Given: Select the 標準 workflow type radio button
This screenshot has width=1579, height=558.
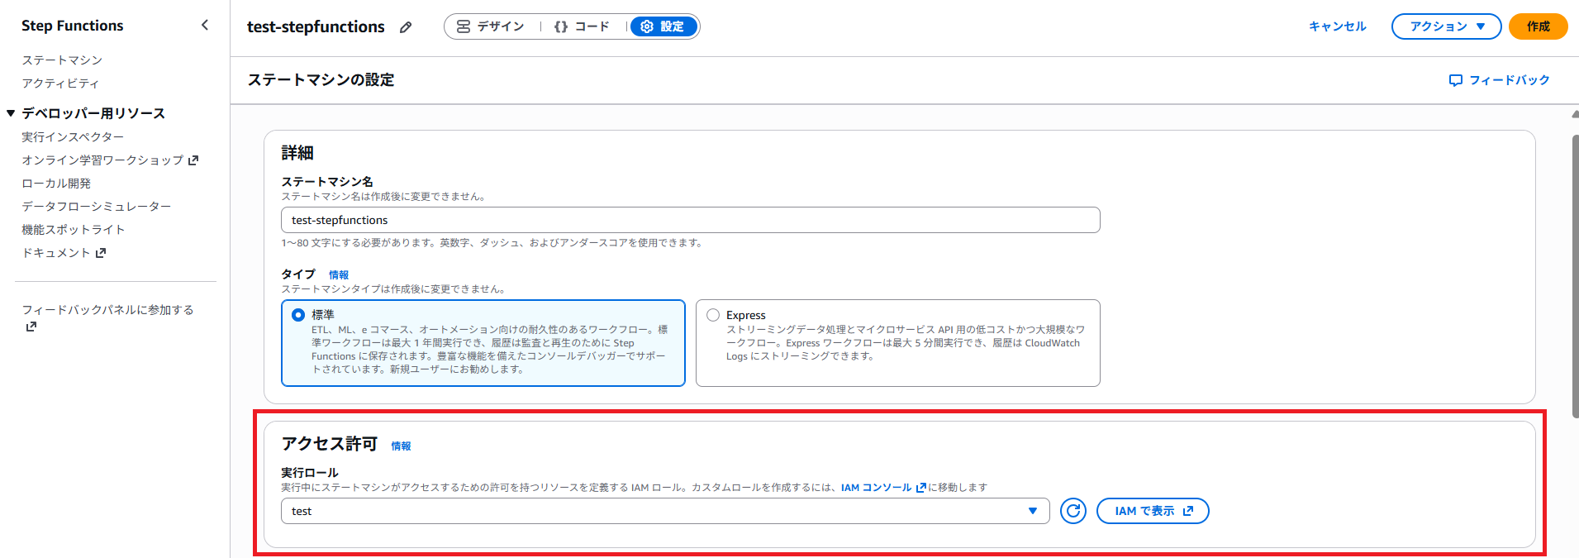Looking at the screenshot, I should coord(298,315).
